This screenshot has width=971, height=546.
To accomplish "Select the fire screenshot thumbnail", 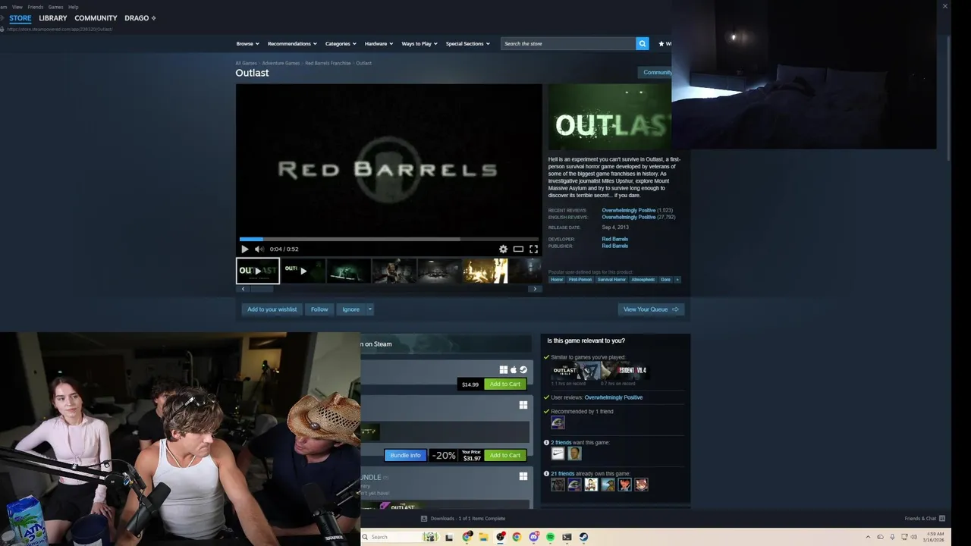I will tap(485, 271).
